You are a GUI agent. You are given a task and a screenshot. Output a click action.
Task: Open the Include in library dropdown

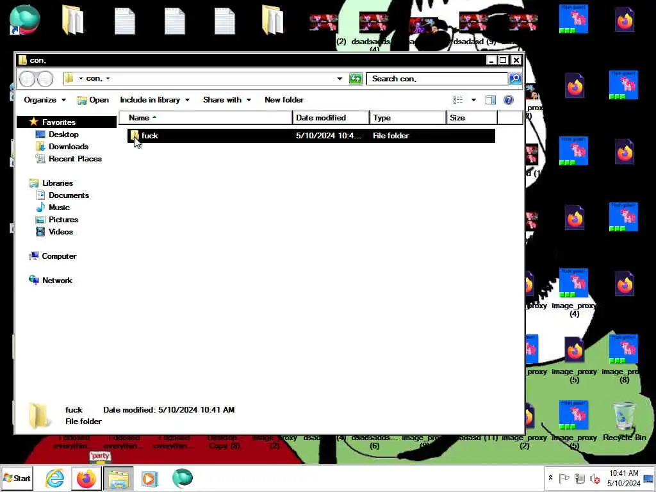click(155, 100)
